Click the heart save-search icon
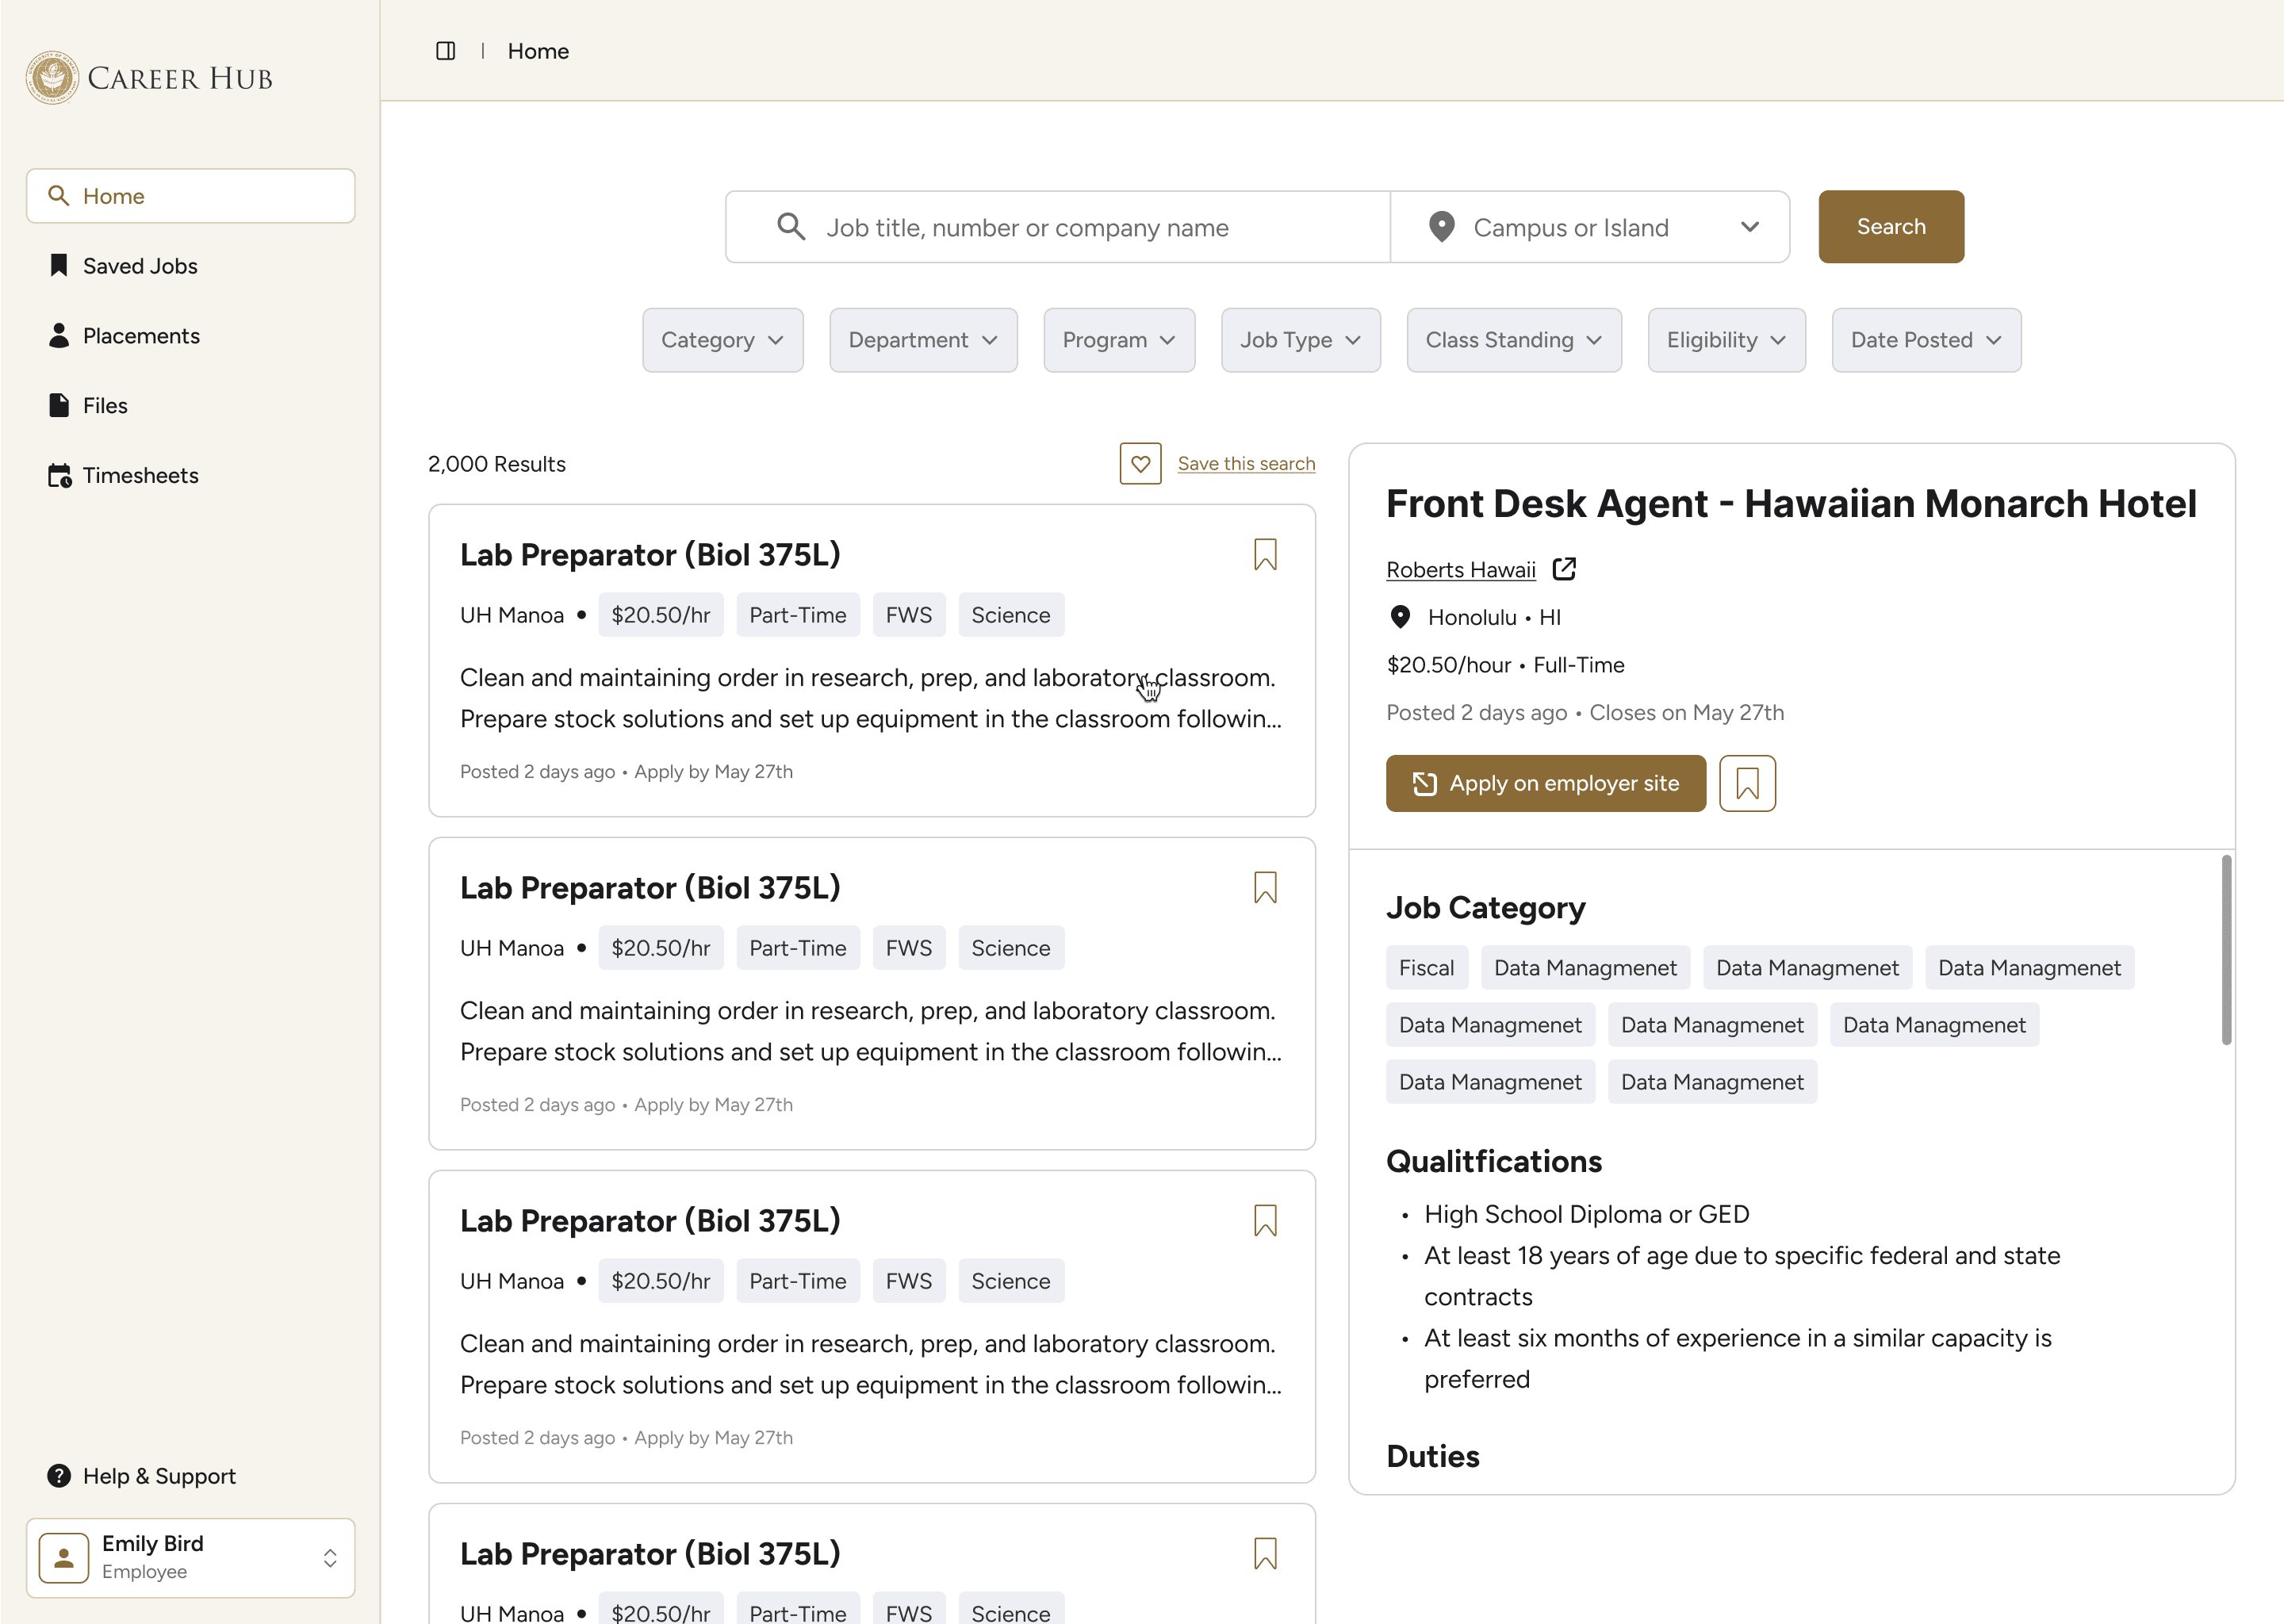 pyautogui.click(x=1140, y=464)
